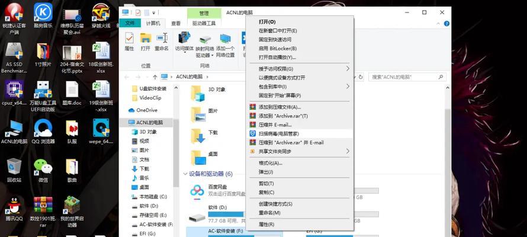Click the 属性 (Properties) ribbon icon
The width and height of the screenshot is (527, 237).
click(x=129, y=41)
